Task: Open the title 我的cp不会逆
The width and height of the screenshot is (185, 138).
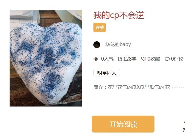Action: tap(118, 15)
